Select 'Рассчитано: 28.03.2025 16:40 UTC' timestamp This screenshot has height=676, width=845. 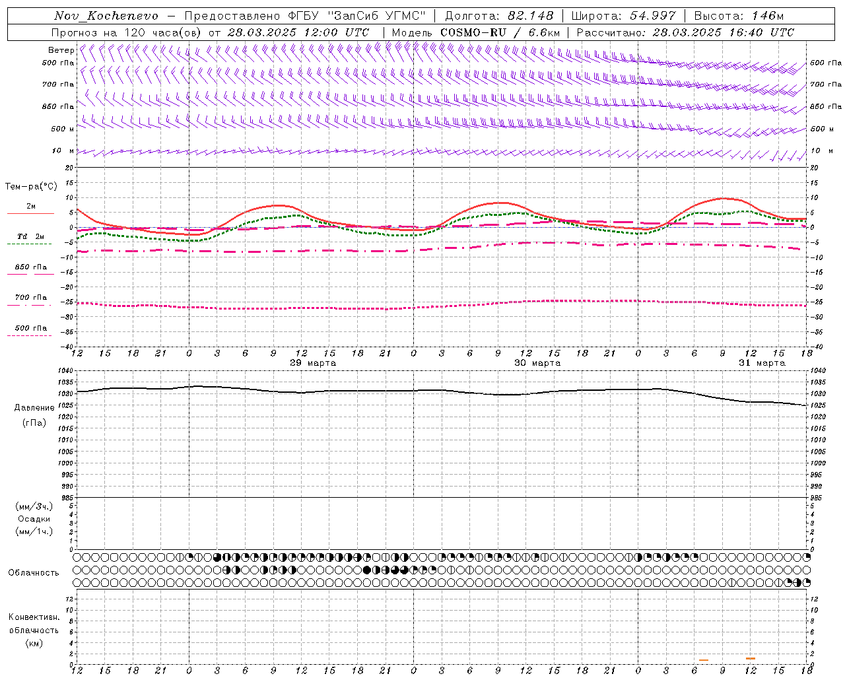click(x=685, y=32)
